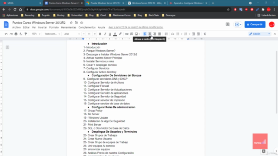Open the Edición mode dropdown

[x=260, y=34]
